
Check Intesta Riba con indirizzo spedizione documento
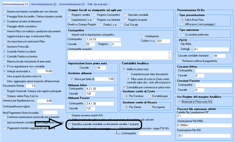click(4, 31)
